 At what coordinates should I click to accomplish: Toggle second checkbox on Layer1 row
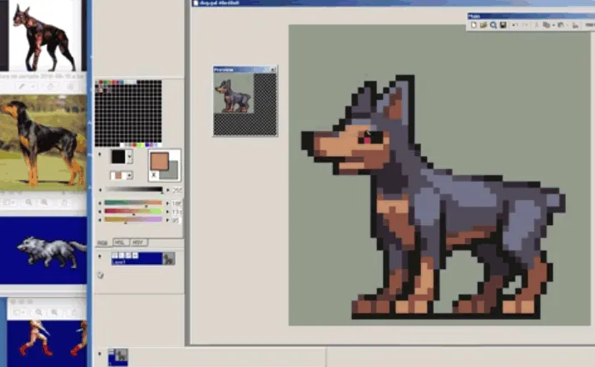(x=121, y=256)
